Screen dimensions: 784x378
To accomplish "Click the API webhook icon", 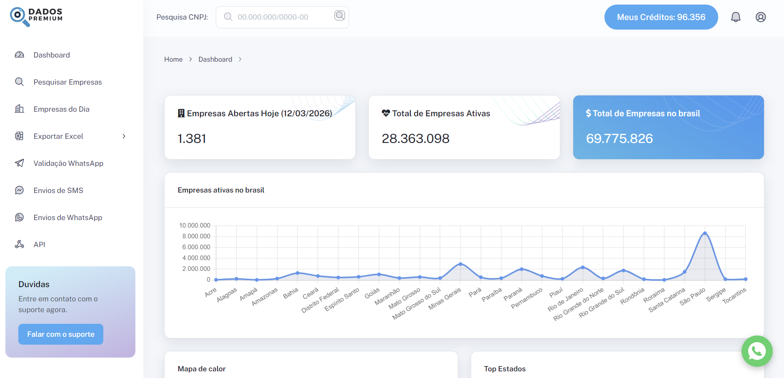I will [x=20, y=245].
